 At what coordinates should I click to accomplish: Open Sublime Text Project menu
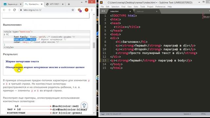click(x=150, y=7)
